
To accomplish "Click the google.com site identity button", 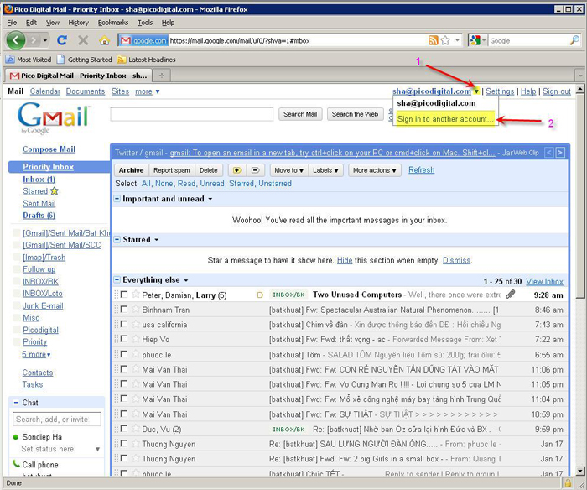I will tap(143, 40).
